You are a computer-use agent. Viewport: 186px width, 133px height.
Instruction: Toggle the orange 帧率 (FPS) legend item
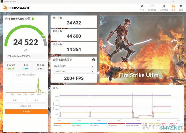63,125
